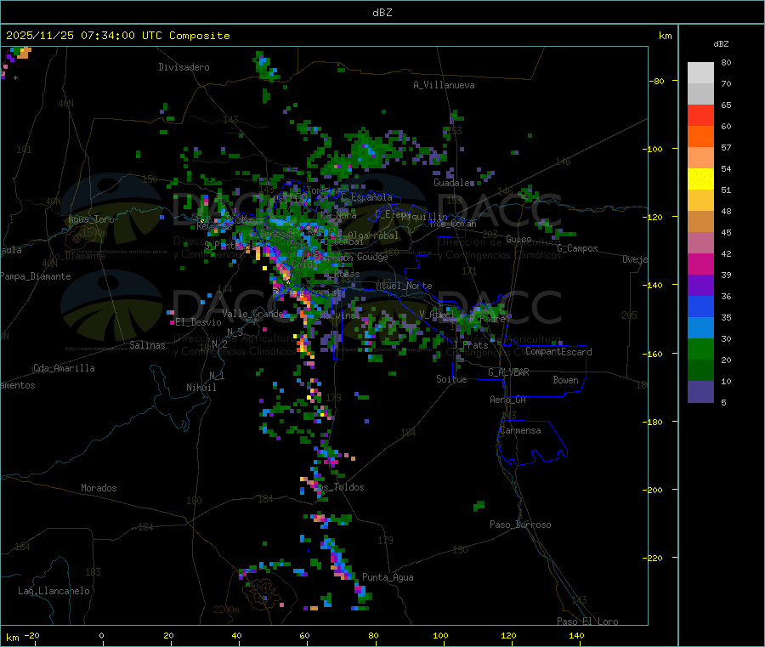Click the 'Divisadero' map label
Screen dimensions: 765x647
pyautogui.click(x=184, y=67)
